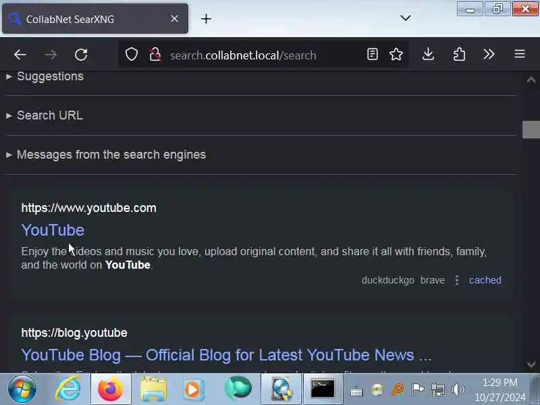Viewport: 540px width, 405px height.
Task: Open the disc search app in taskbar
Action: [x=281, y=389]
